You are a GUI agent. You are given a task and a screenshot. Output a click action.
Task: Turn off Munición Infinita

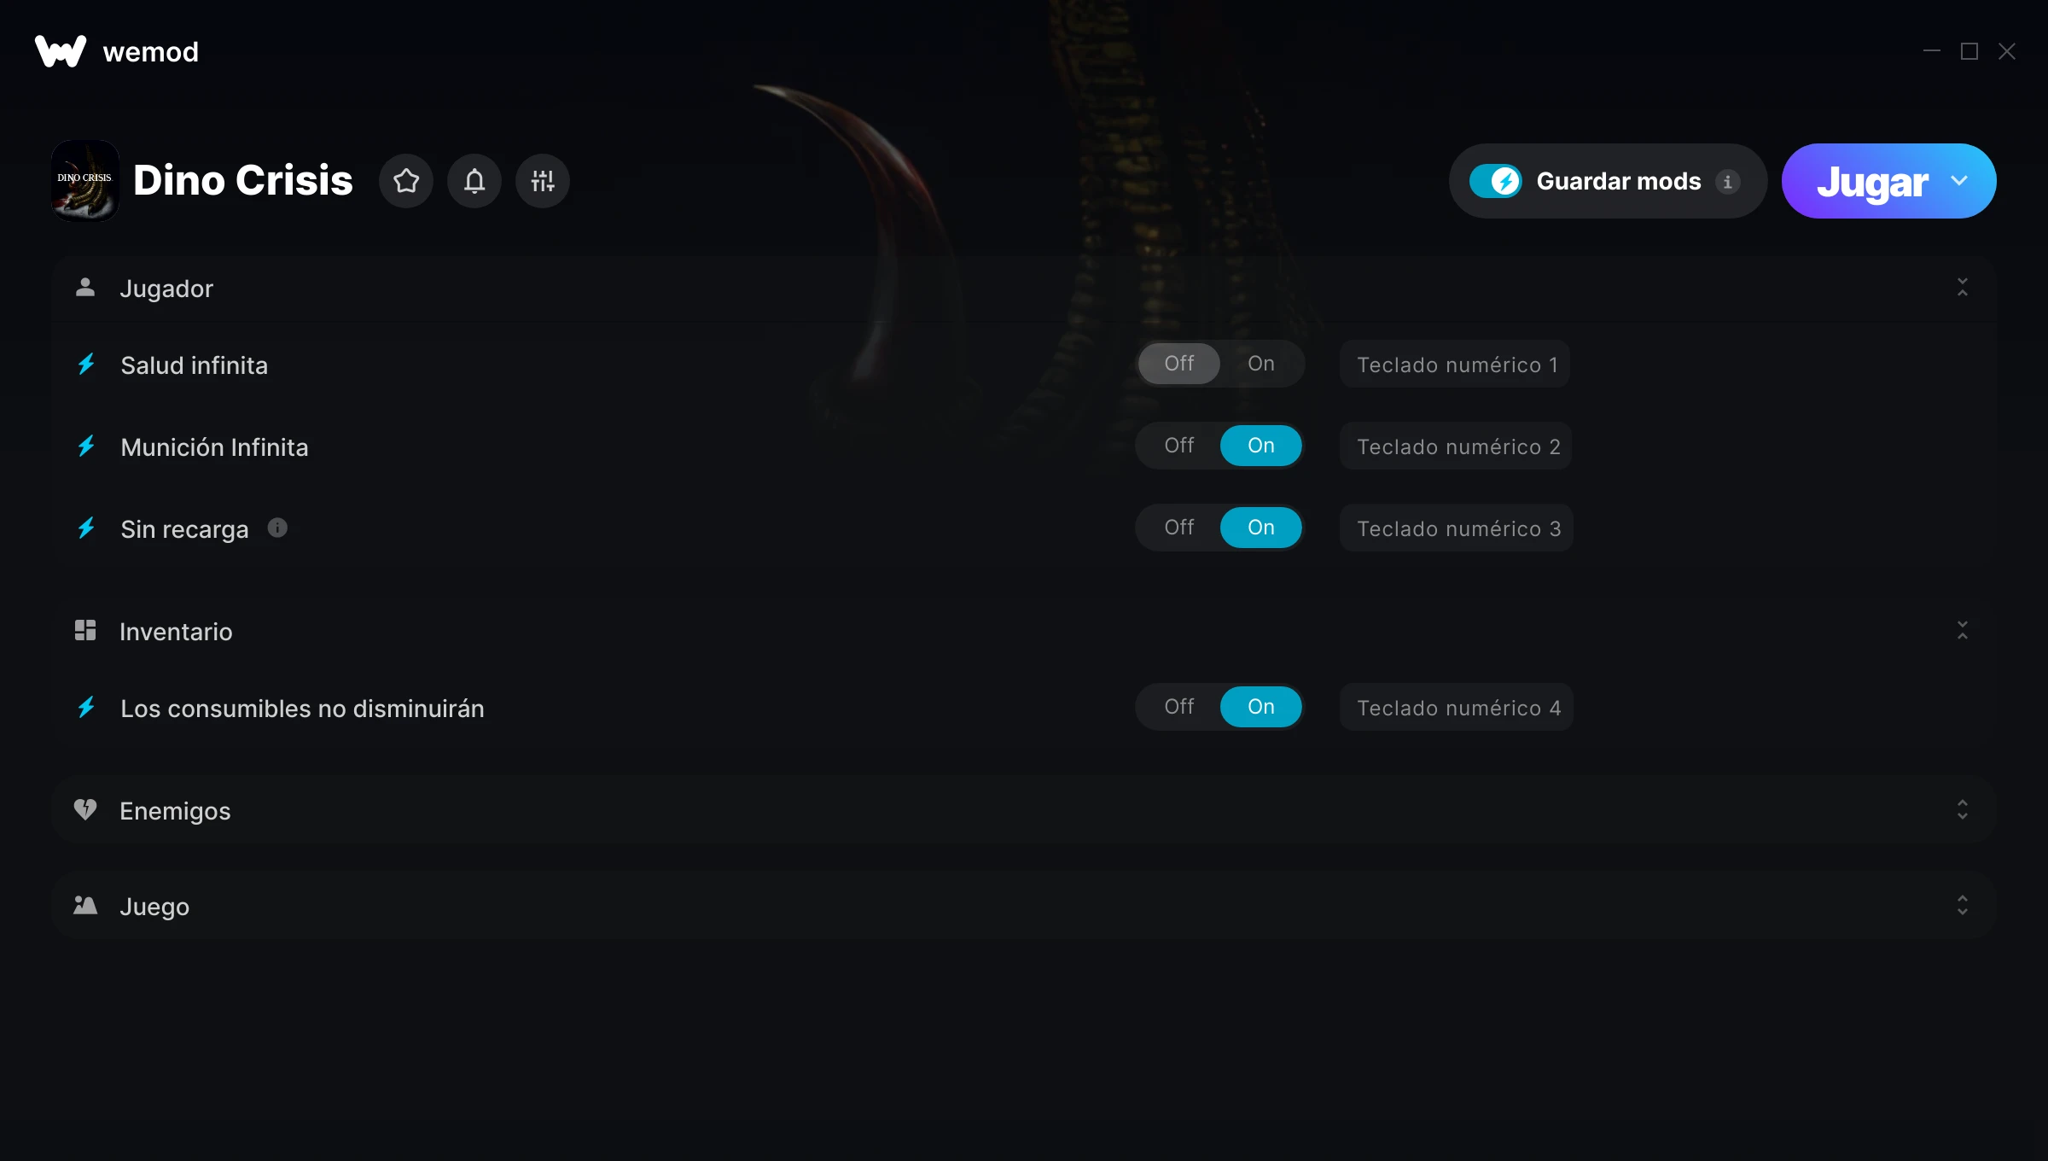click(1179, 446)
